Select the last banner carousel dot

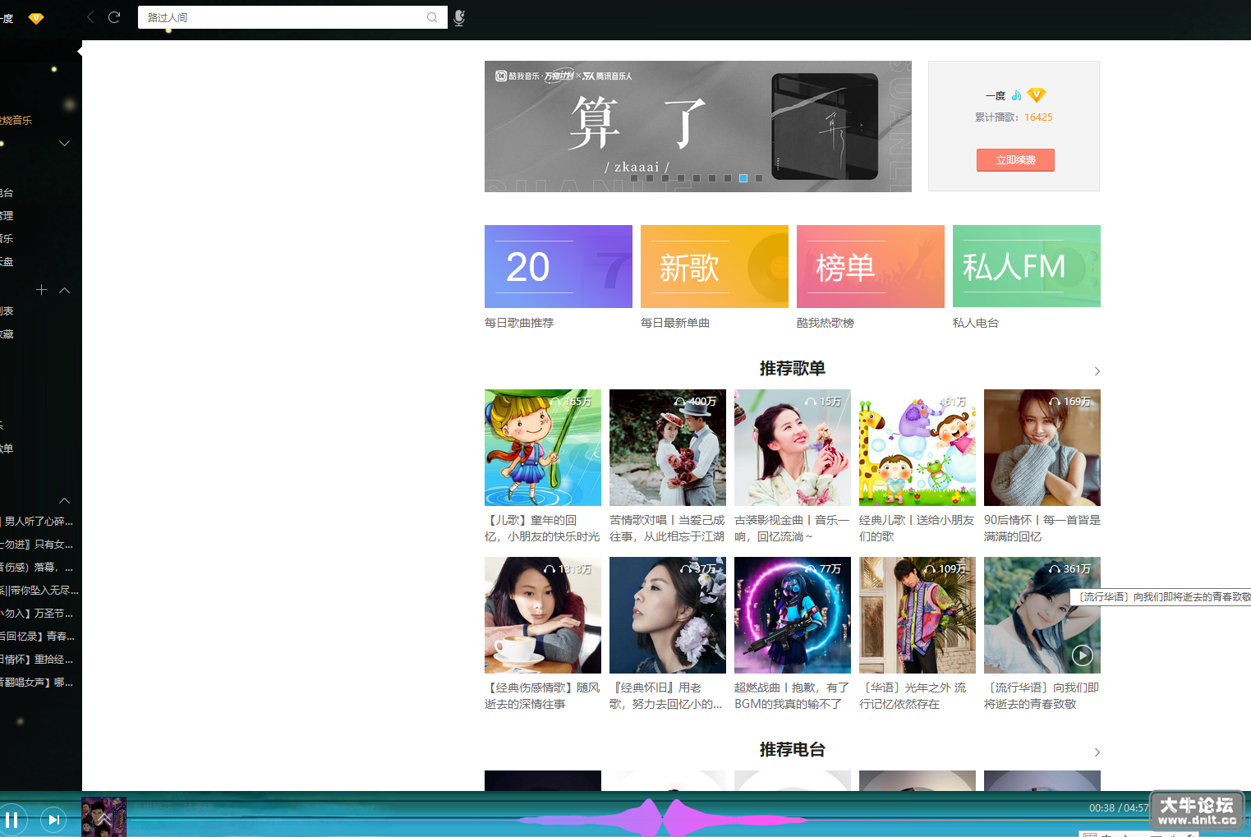pos(759,178)
